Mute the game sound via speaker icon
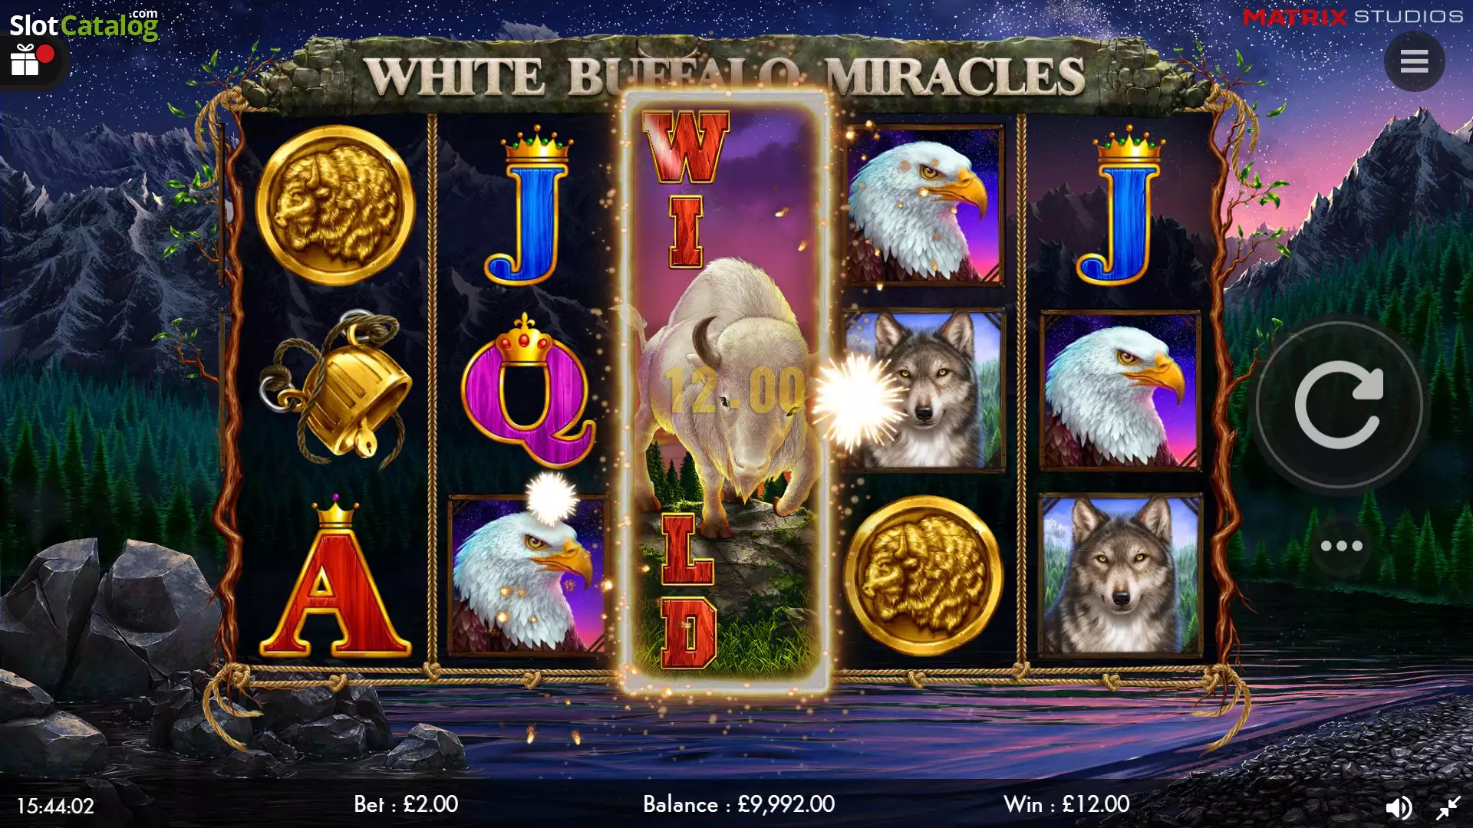 coord(1399,807)
